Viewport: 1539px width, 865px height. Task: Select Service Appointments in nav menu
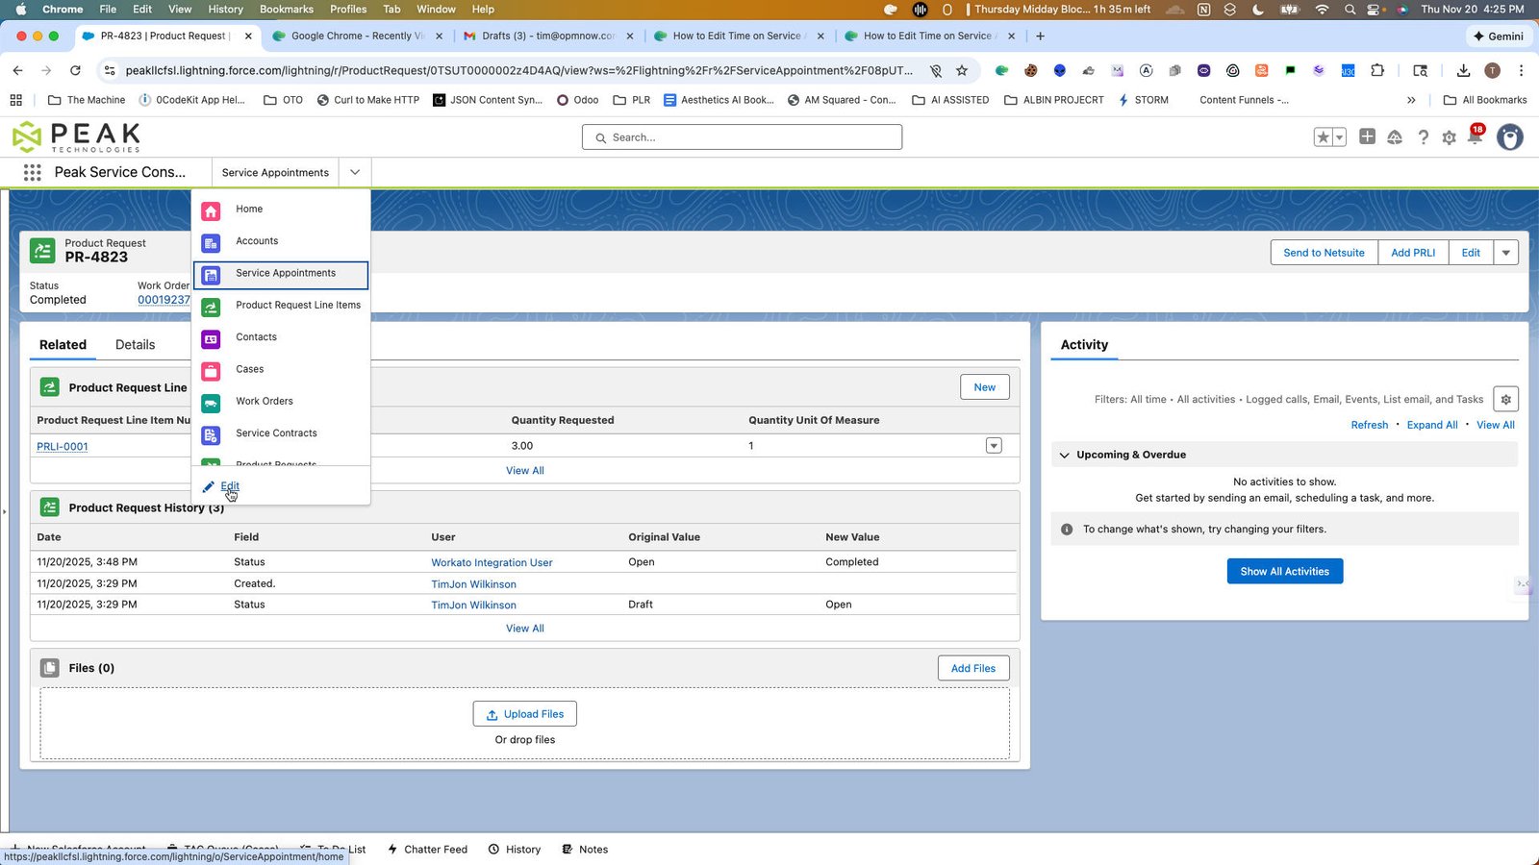pyautogui.click(x=281, y=275)
